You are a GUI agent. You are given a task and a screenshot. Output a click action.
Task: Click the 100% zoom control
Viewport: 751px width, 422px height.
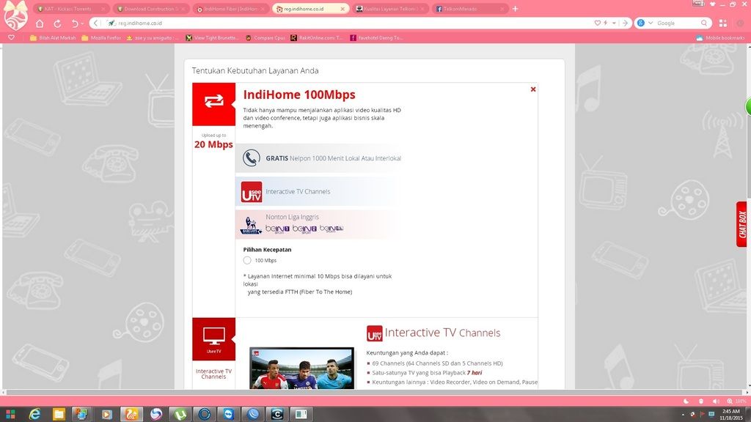(x=736, y=401)
